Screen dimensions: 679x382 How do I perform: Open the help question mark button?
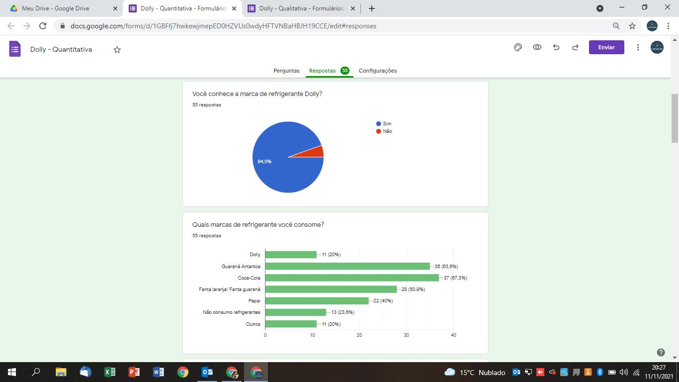pyautogui.click(x=661, y=353)
